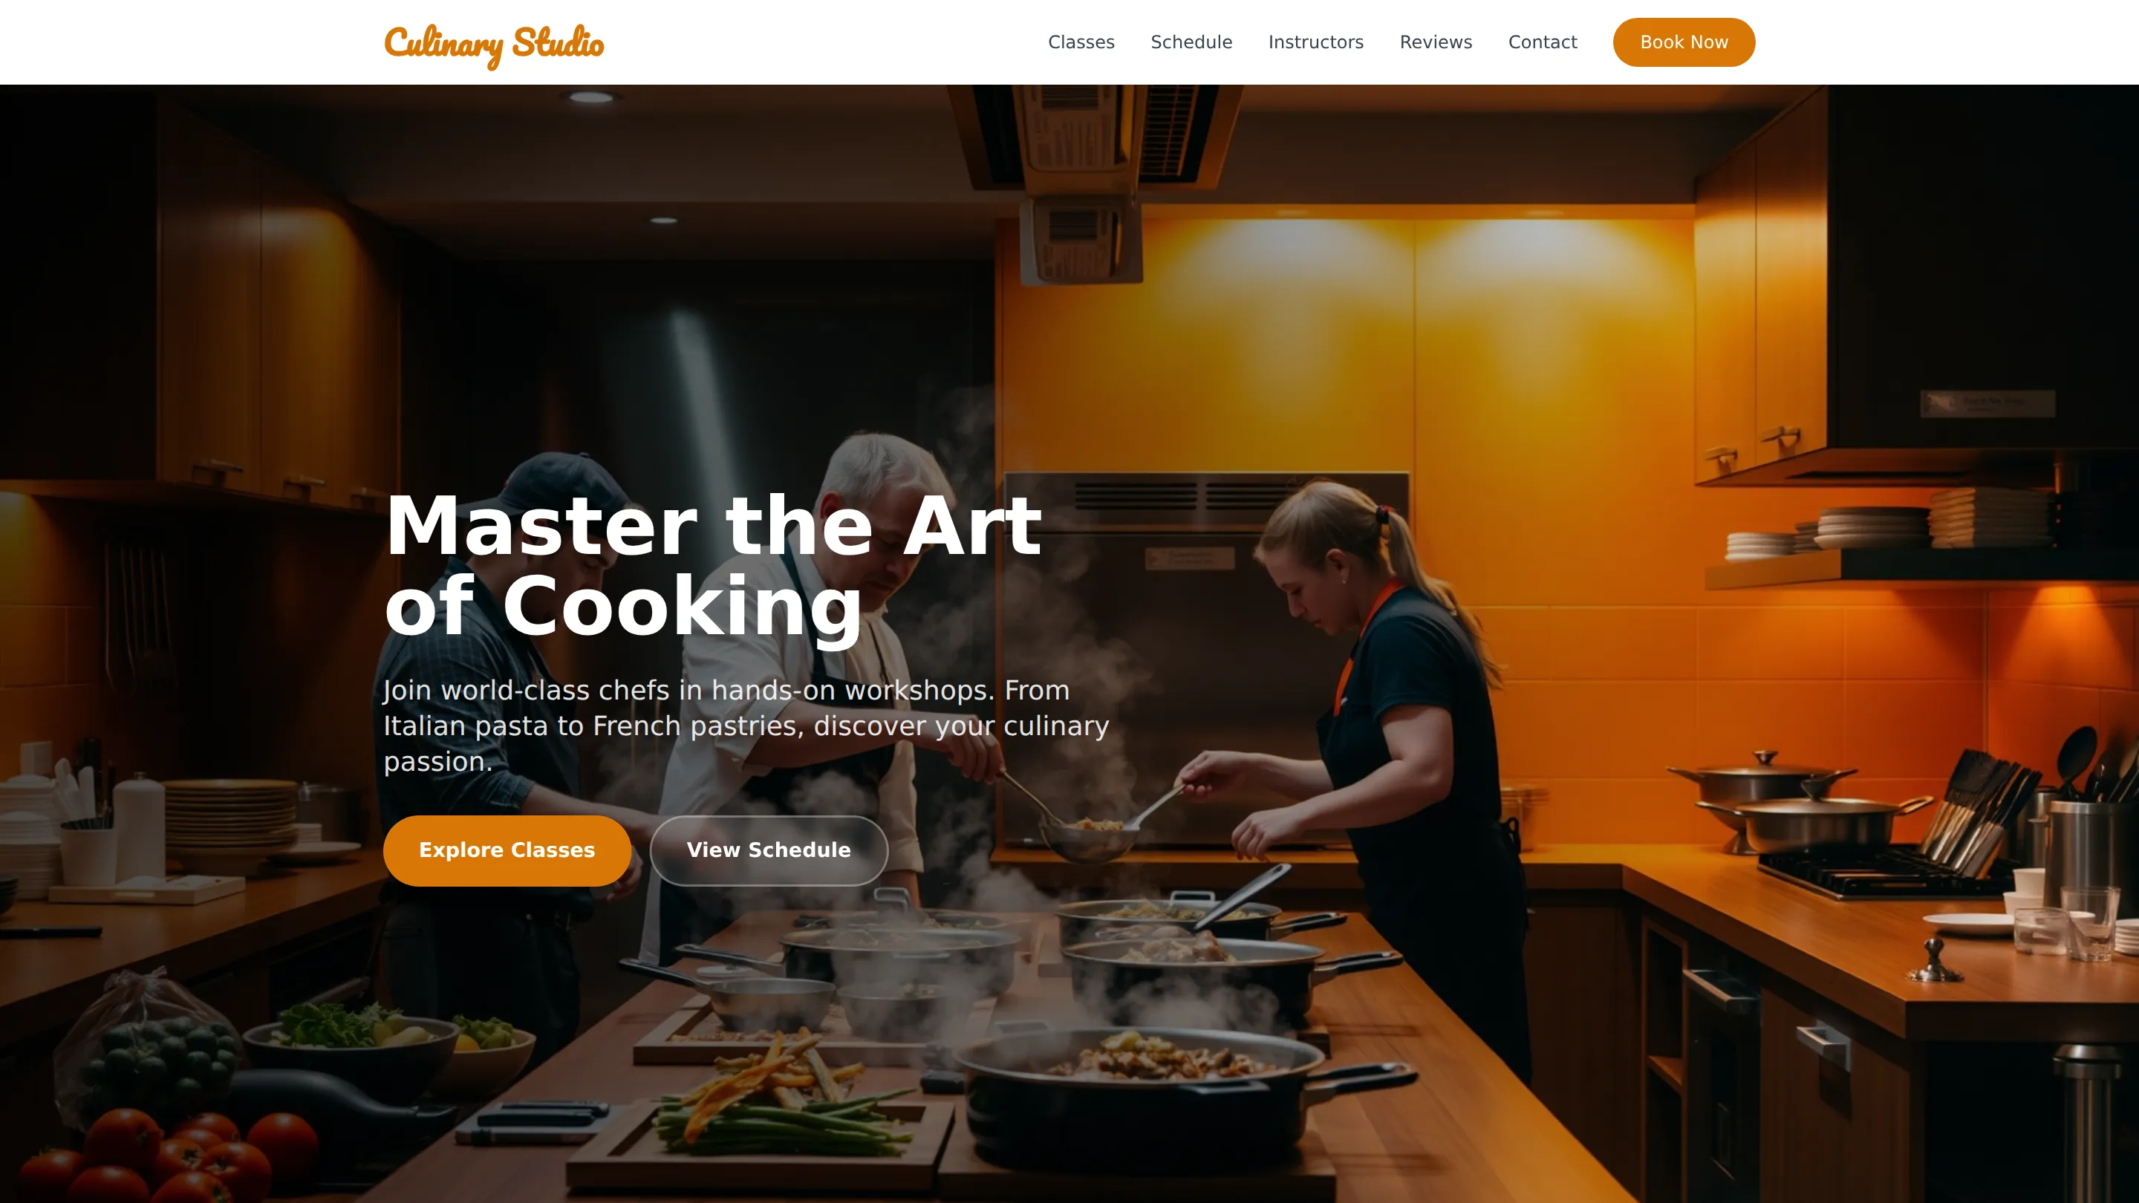This screenshot has width=2139, height=1203.
Task: Open the Contact nav link
Action: tap(1542, 42)
